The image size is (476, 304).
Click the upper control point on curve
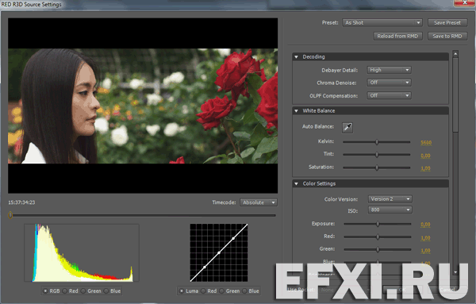click(233, 238)
